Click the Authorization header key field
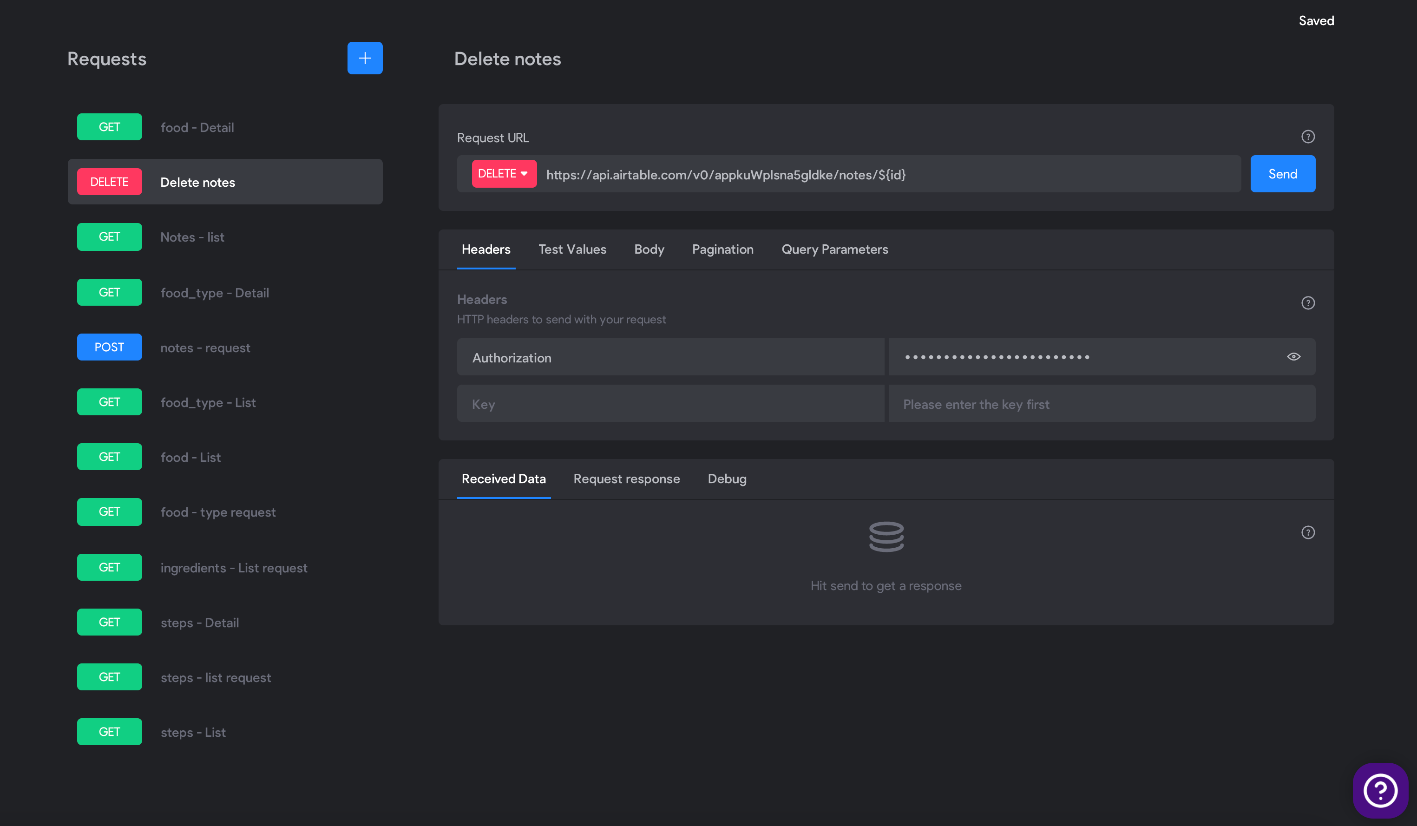 click(670, 357)
